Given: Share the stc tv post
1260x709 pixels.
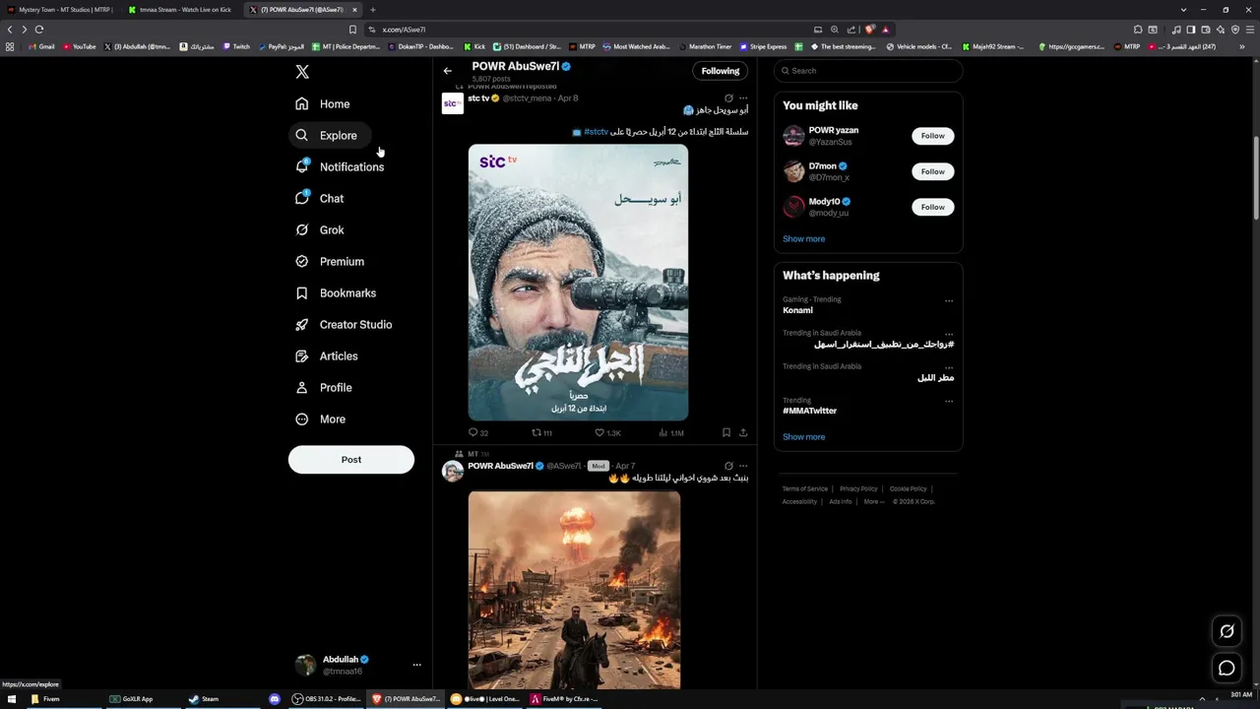Looking at the screenshot, I should click(x=743, y=432).
